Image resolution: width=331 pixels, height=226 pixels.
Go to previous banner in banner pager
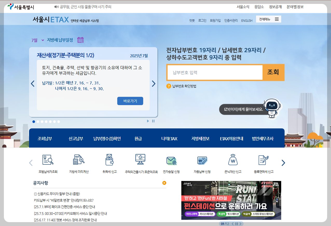[233, 224]
